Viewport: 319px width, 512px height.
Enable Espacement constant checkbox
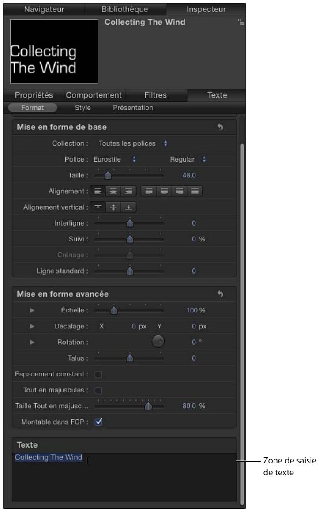(x=98, y=374)
